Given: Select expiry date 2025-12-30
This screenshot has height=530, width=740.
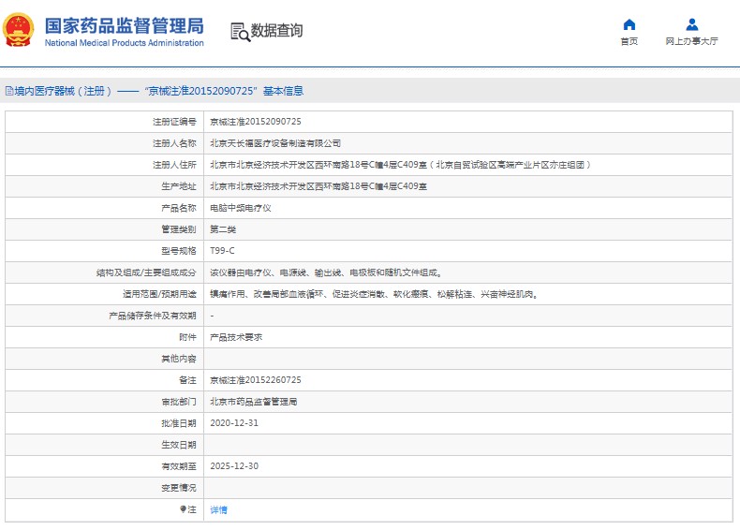Looking at the screenshot, I should tap(234, 465).
